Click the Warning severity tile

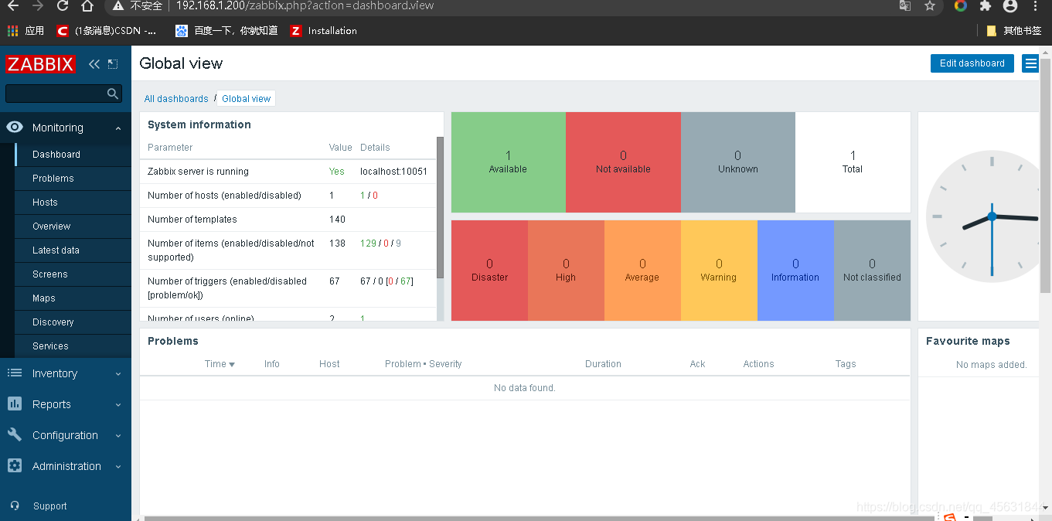719,271
